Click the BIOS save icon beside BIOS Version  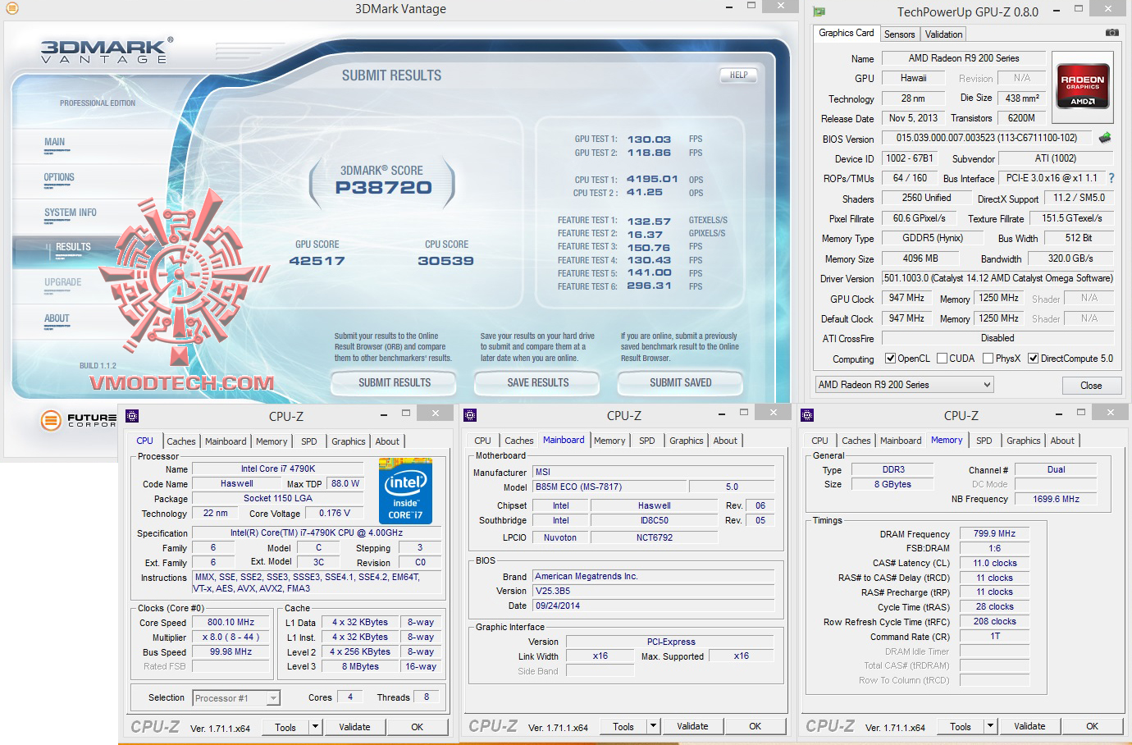1105,138
